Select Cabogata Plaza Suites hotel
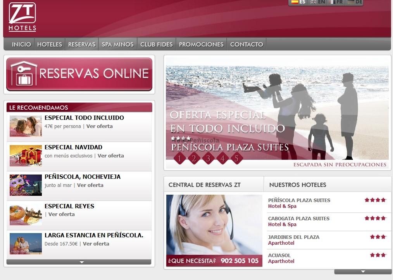 point(299,219)
